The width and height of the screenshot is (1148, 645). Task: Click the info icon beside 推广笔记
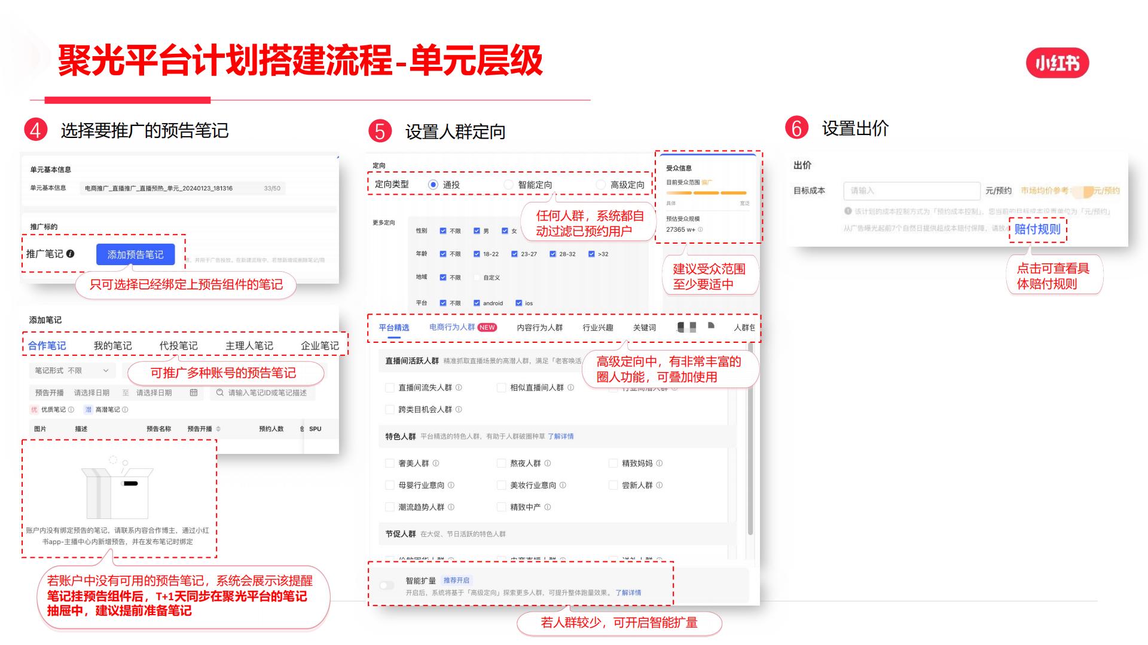71,254
